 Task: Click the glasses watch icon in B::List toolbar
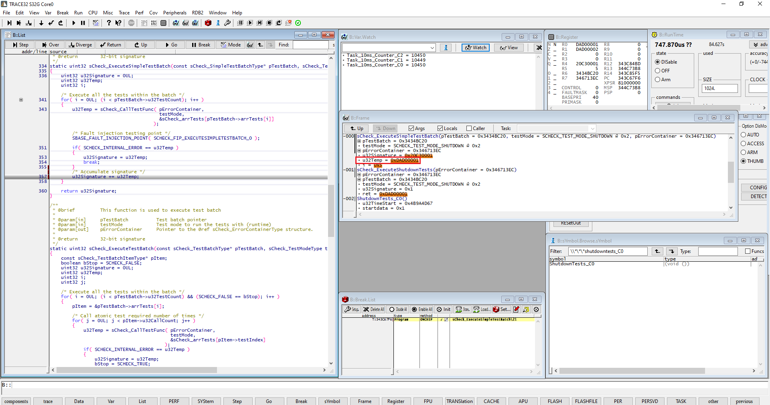(250, 45)
